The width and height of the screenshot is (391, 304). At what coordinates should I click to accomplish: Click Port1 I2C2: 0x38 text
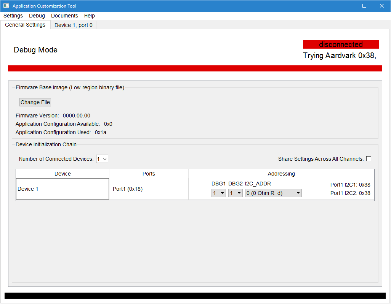click(350, 193)
